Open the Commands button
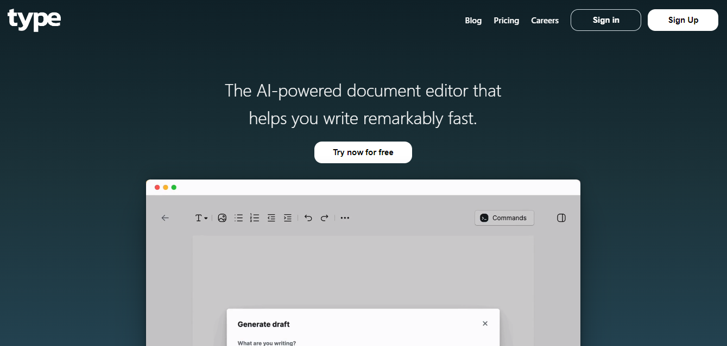The height and width of the screenshot is (346, 727). pyautogui.click(x=504, y=218)
